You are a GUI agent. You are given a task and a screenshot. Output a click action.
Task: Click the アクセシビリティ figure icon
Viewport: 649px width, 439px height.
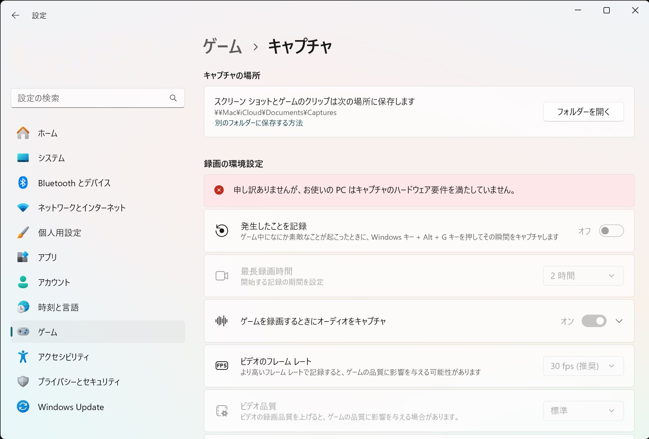pyautogui.click(x=23, y=357)
